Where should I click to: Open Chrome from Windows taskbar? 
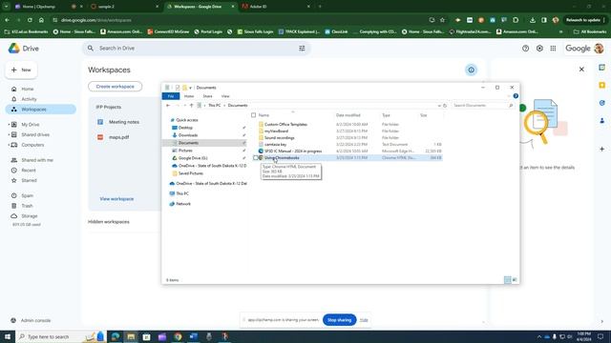click(x=178, y=336)
